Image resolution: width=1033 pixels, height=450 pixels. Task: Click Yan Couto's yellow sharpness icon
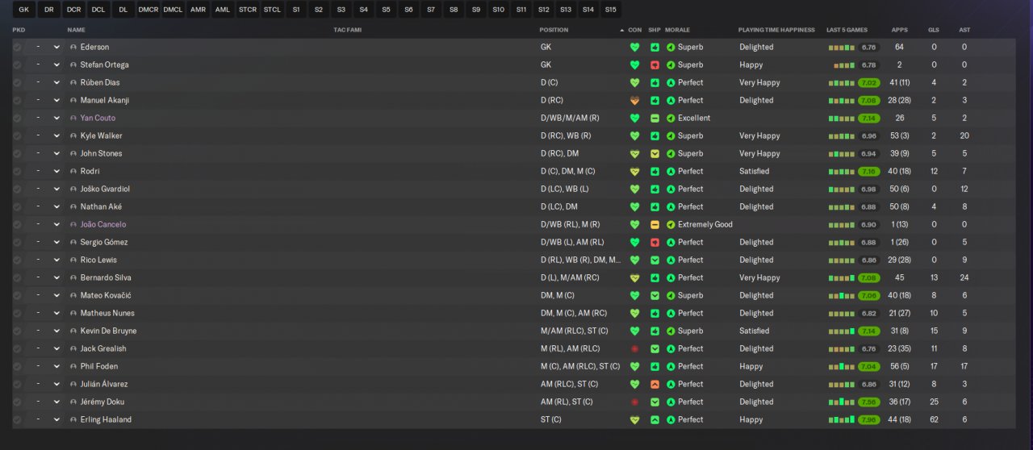[x=655, y=118]
